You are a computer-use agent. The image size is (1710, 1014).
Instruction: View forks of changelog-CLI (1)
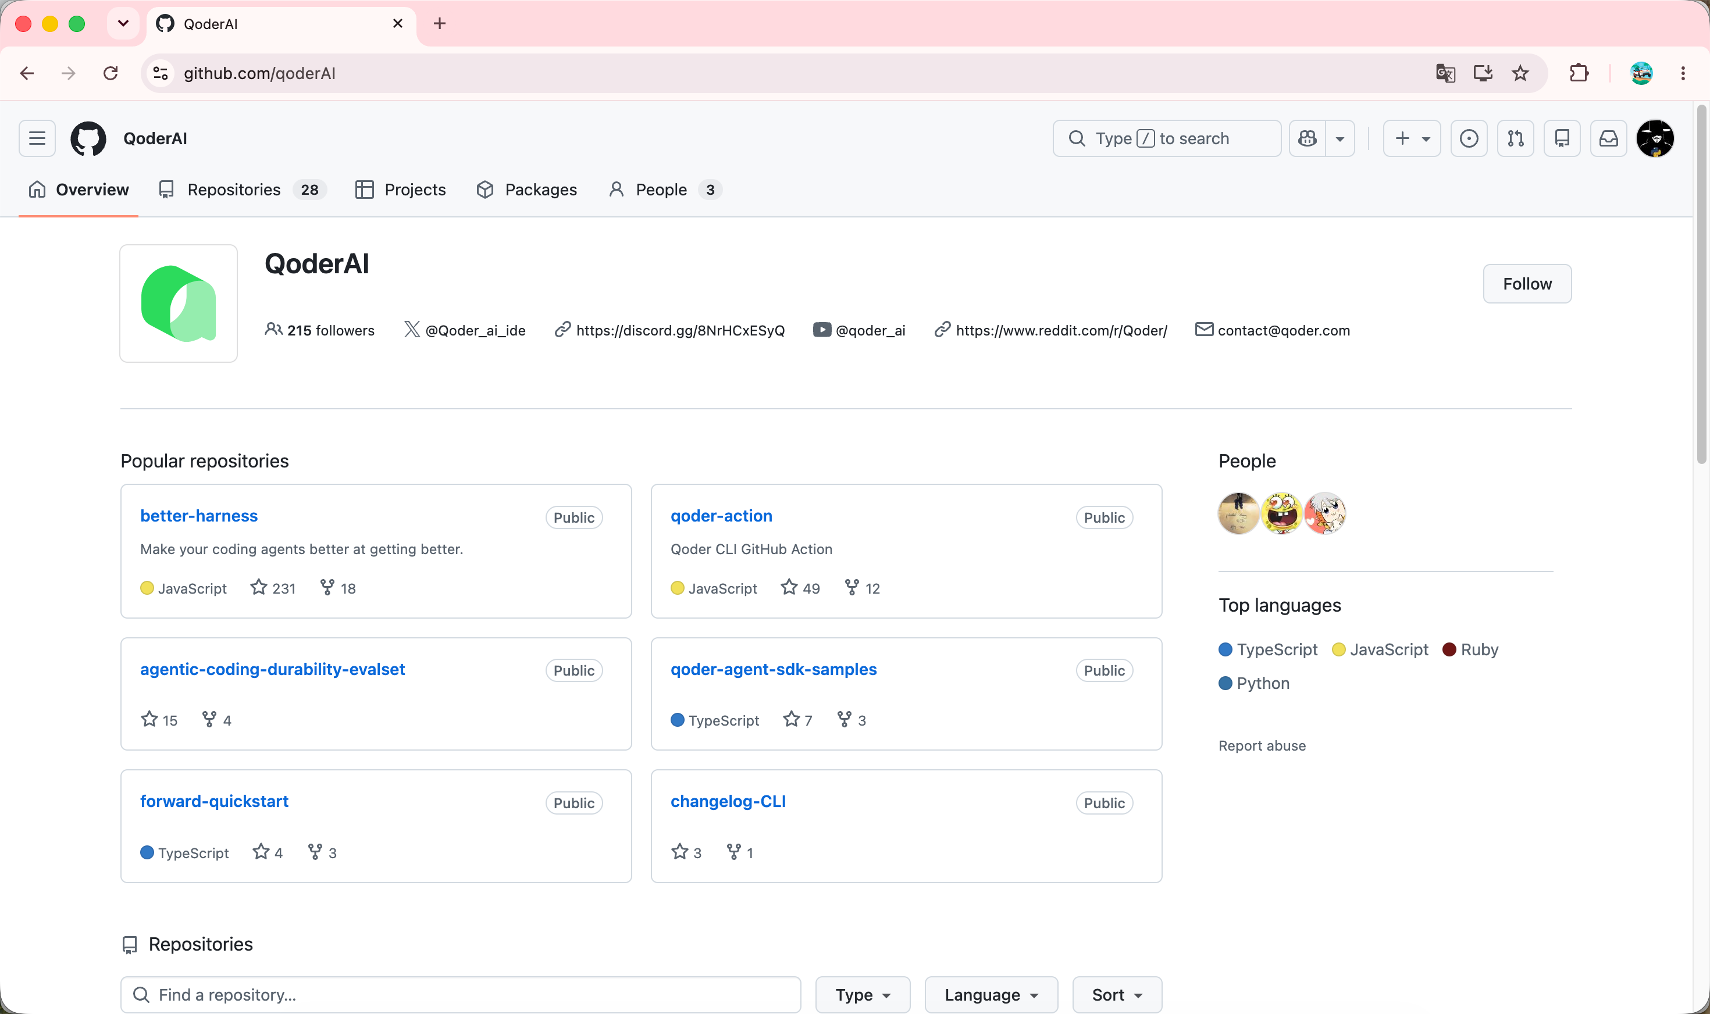[x=739, y=853]
